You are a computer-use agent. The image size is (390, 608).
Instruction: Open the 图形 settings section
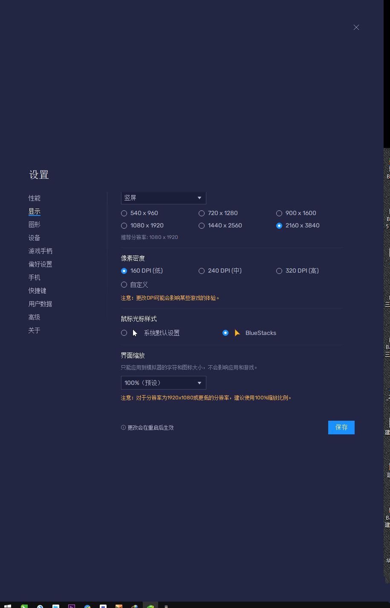tap(35, 224)
